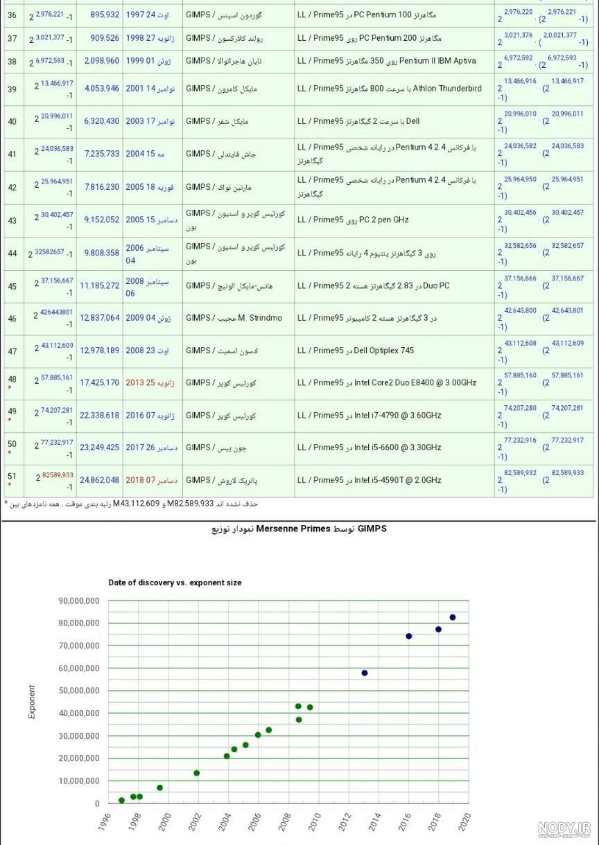Open the date نوامبر 14 2001
This screenshot has width=599, height=845.
150,89
